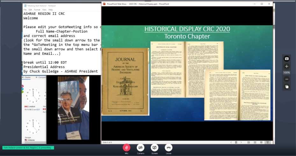Click the 100% zoom level indicator
Viewport: 296px width, 156px height.
pos(286,73)
